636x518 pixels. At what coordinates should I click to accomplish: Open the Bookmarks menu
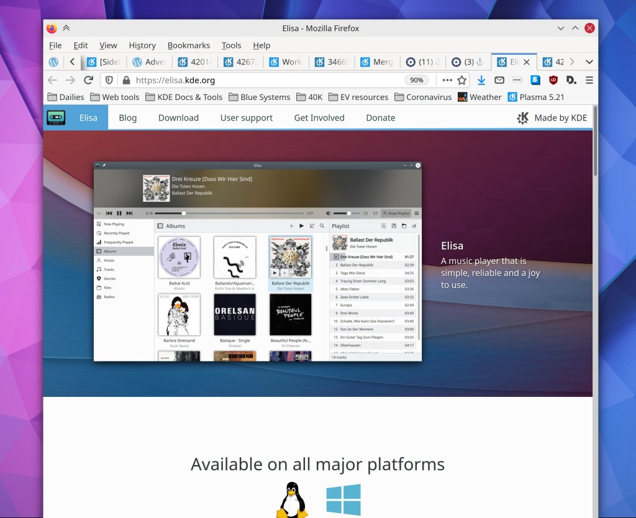[x=188, y=45]
